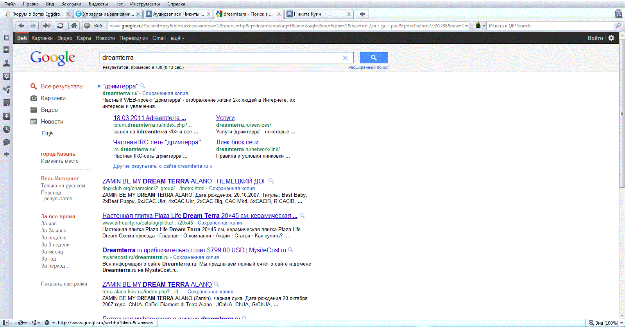
Task: Expand "Ещё" in the left search categories
Action: click(x=47, y=133)
